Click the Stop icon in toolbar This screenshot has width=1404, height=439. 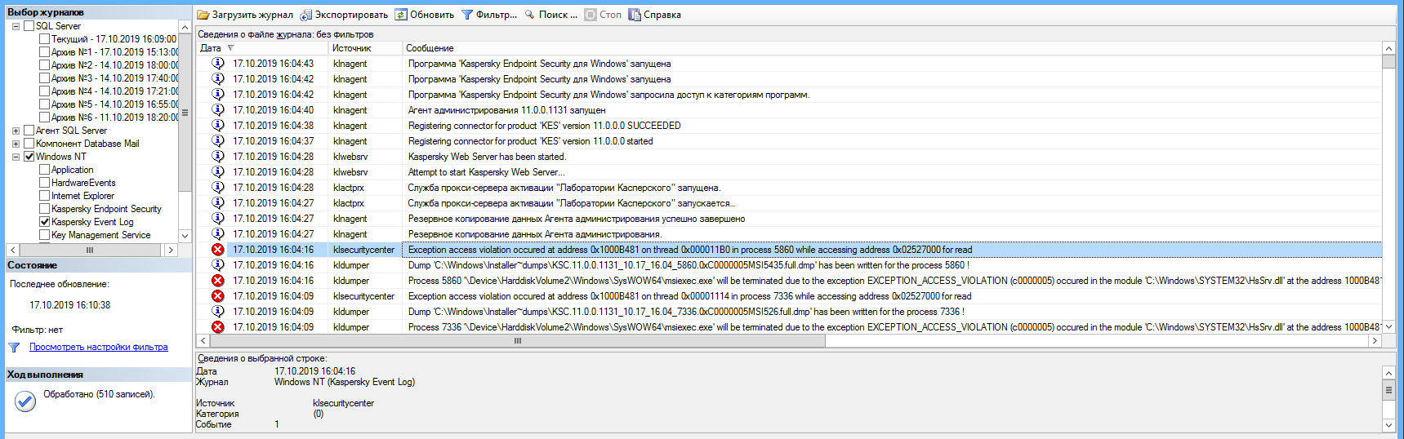(591, 15)
